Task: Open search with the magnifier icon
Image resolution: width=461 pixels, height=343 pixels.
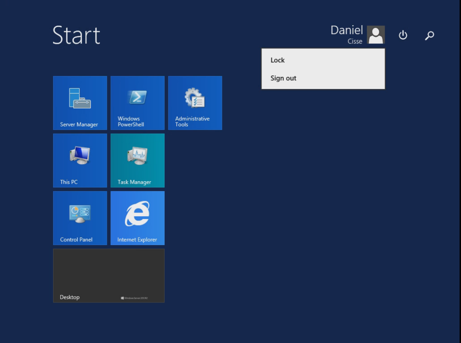Action: point(430,35)
